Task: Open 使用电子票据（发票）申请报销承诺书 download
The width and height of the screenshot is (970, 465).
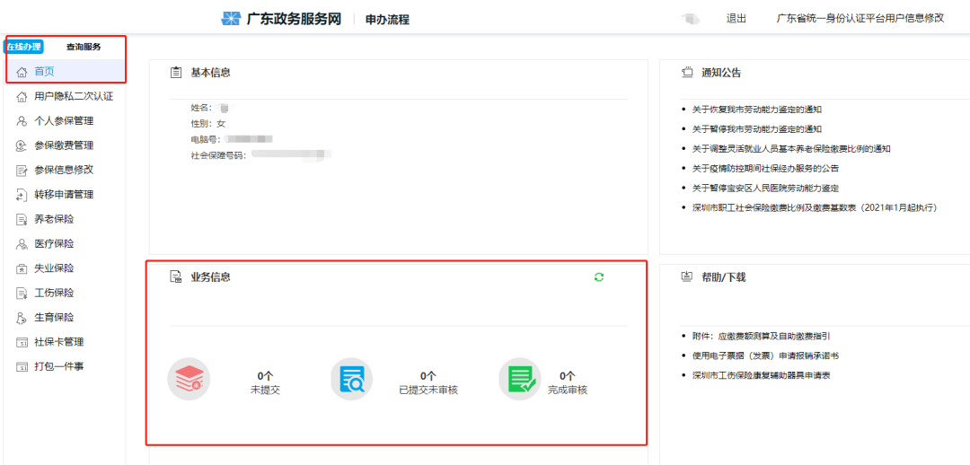Action: tap(764, 355)
